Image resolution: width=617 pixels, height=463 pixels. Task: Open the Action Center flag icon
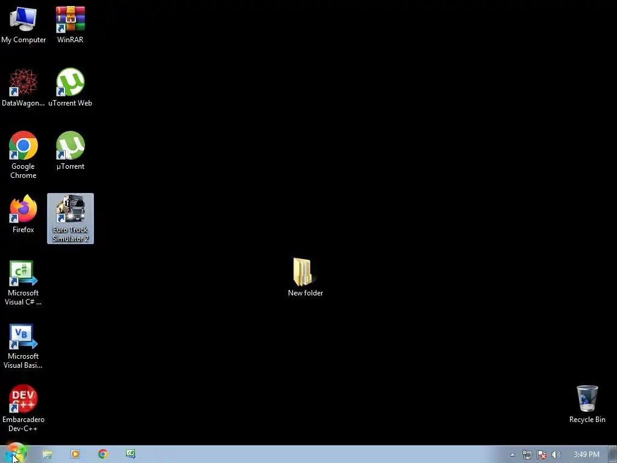pyautogui.click(x=542, y=455)
